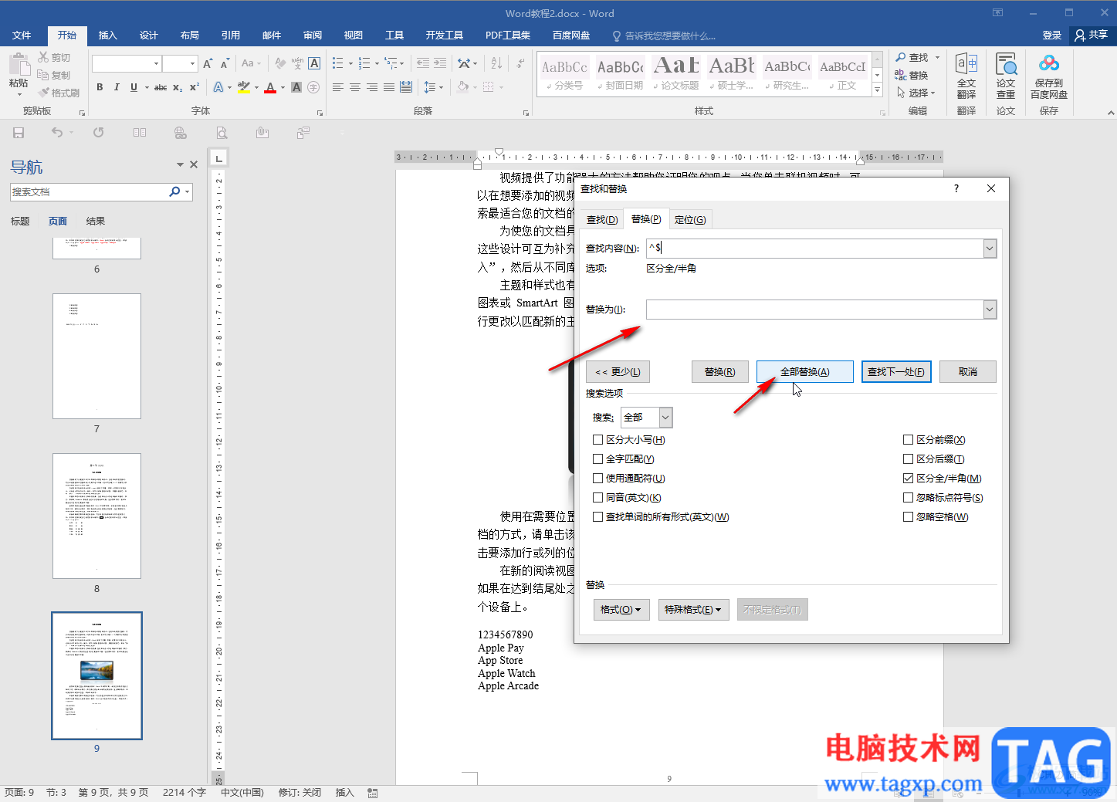Open the Replace with history dropdown

click(x=990, y=310)
